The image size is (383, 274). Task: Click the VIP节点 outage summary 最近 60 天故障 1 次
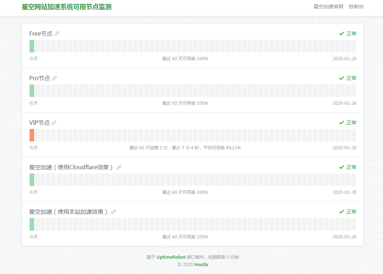pyautogui.click(x=149, y=148)
